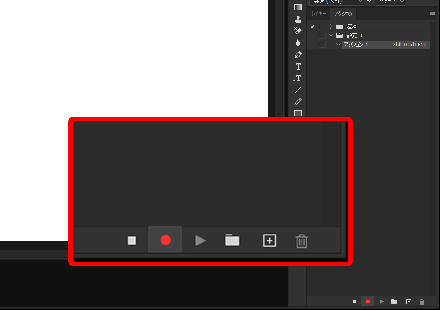The width and height of the screenshot is (440, 310).
Task: Uncheck the checkmark for the 基本 set
Action: 312,26
